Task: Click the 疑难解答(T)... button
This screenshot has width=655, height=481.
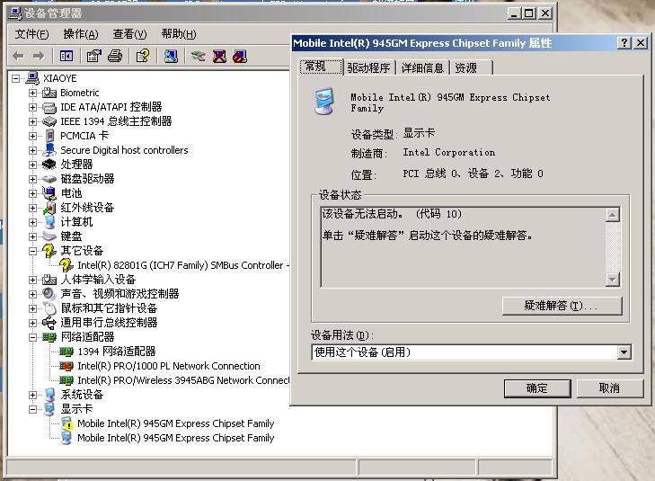Action: [562, 306]
